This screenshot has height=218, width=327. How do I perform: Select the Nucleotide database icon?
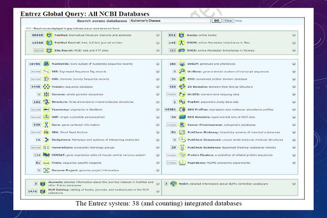pyautogui.click(x=46, y=64)
